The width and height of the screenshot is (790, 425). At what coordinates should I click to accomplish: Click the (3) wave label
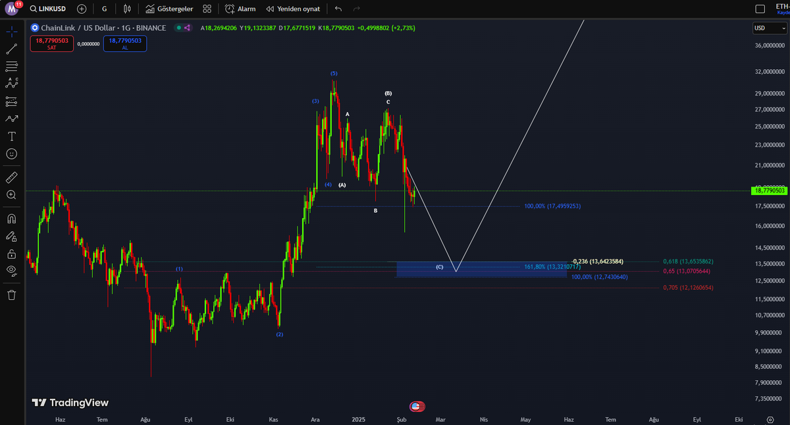315,101
